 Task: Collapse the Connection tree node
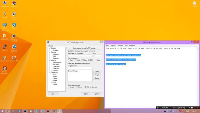coord(49,73)
